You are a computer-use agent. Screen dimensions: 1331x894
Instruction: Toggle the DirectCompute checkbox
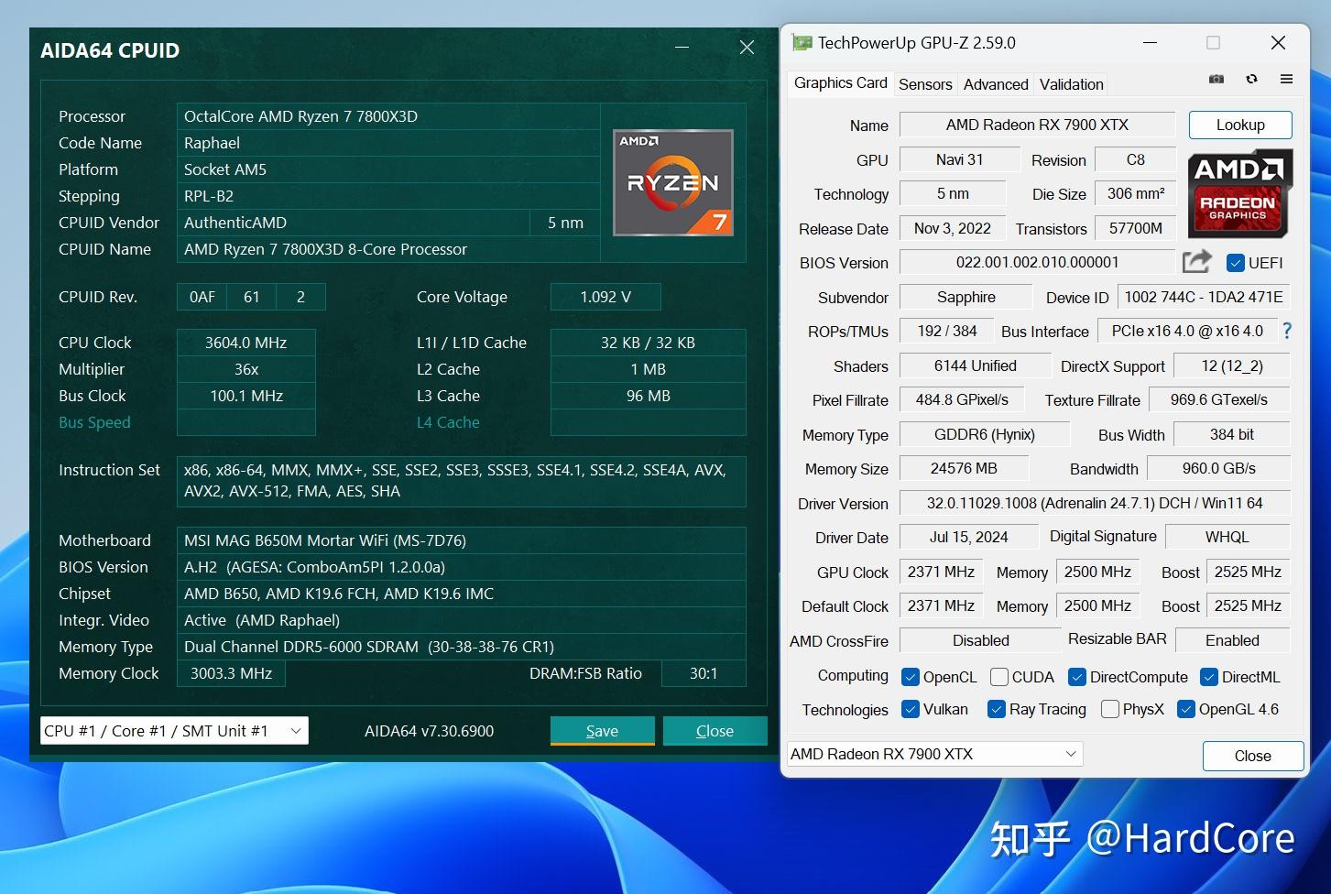[1077, 677]
